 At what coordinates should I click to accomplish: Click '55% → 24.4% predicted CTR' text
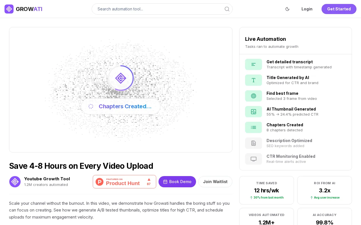tap(292, 114)
